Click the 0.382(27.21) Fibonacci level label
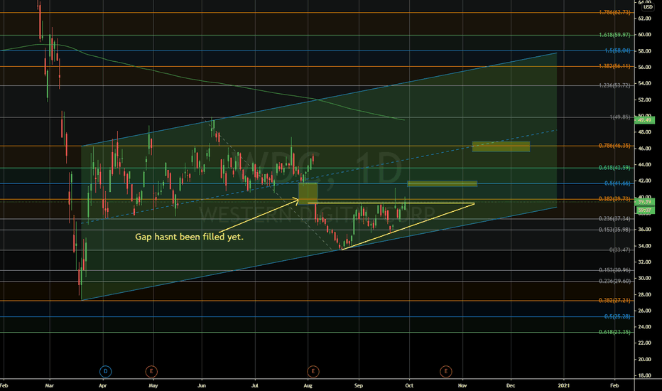662x391 pixels. click(x=614, y=301)
